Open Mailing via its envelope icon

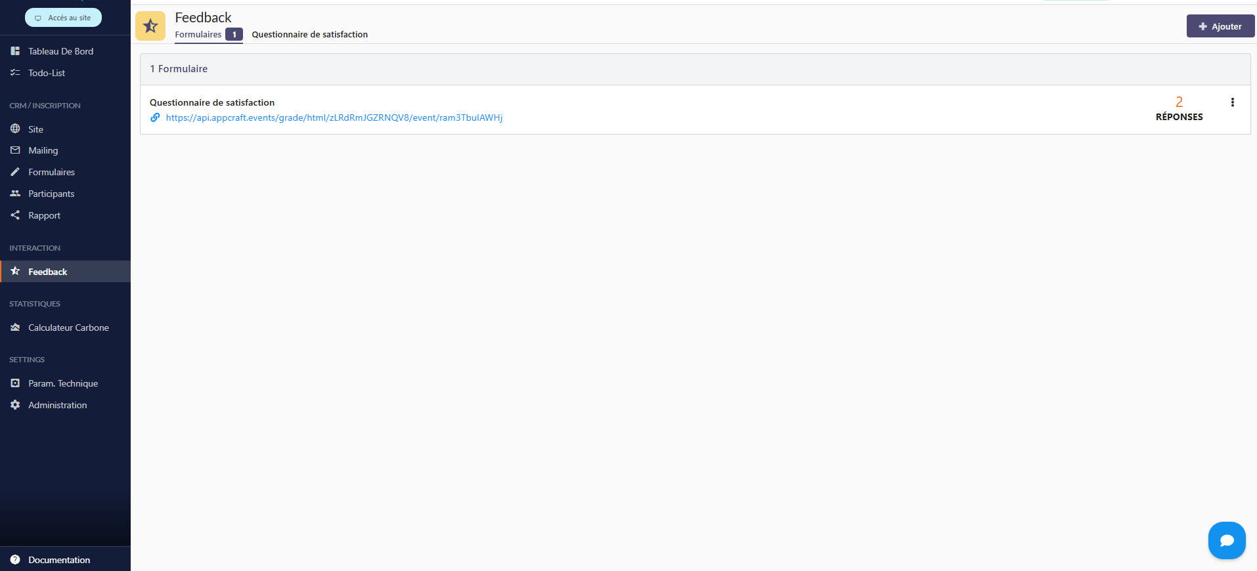click(x=15, y=150)
